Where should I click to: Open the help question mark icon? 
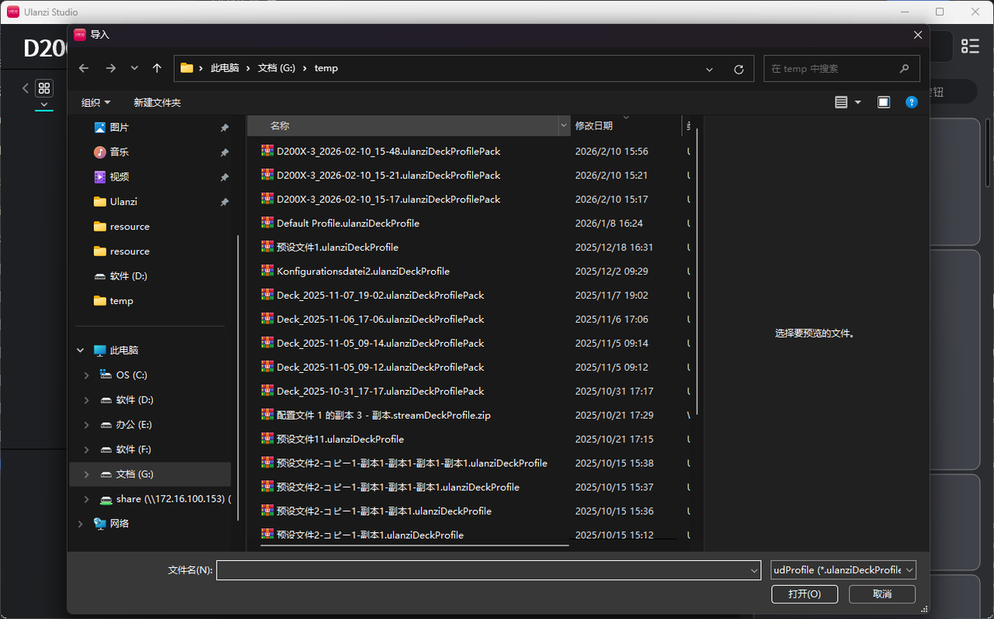point(911,102)
